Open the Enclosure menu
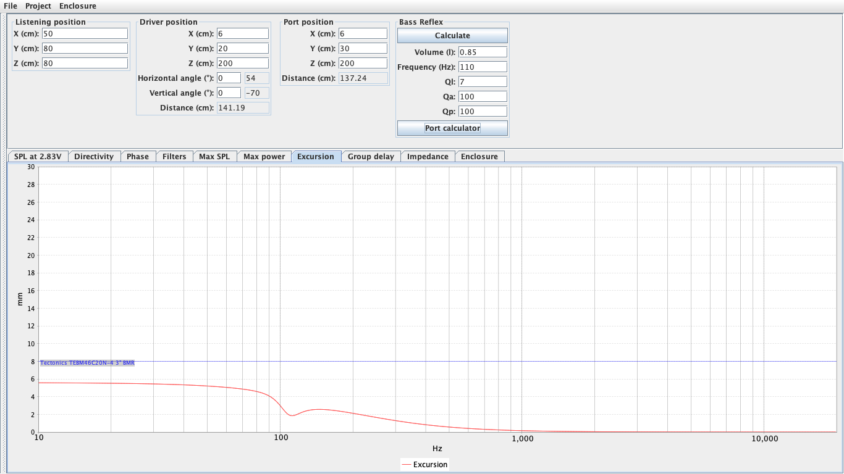This screenshot has width=844, height=474. pyautogui.click(x=78, y=6)
